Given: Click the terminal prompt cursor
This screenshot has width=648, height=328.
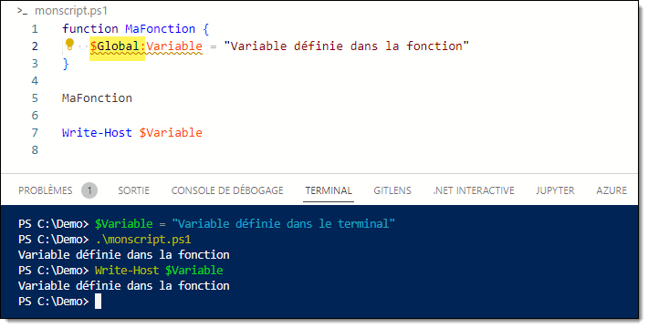Looking at the screenshot, I should (x=98, y=302).
